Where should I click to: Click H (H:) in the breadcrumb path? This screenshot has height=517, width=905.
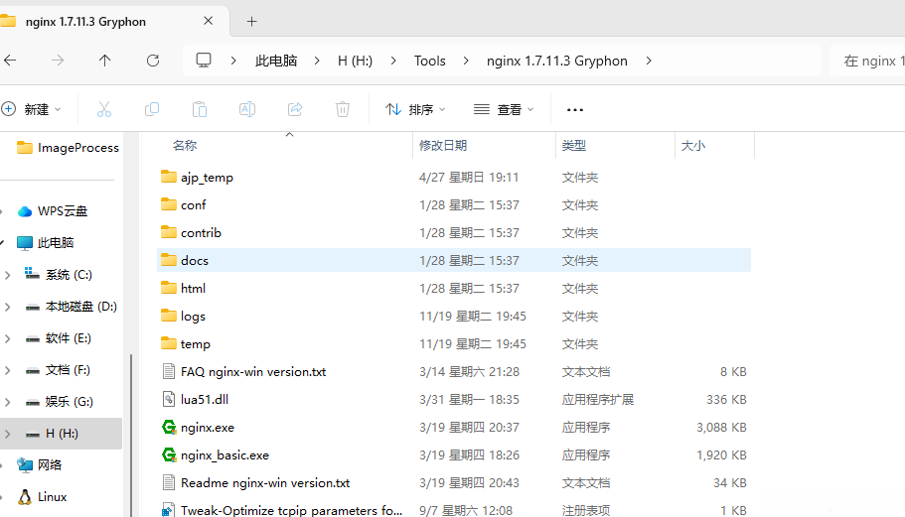pyautogui.click(x=355, y=61)
